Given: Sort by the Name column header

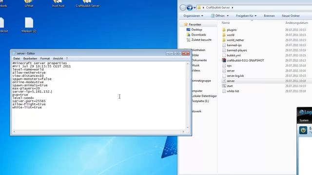Looking at the screenshot, I should (x=226, y=23).
